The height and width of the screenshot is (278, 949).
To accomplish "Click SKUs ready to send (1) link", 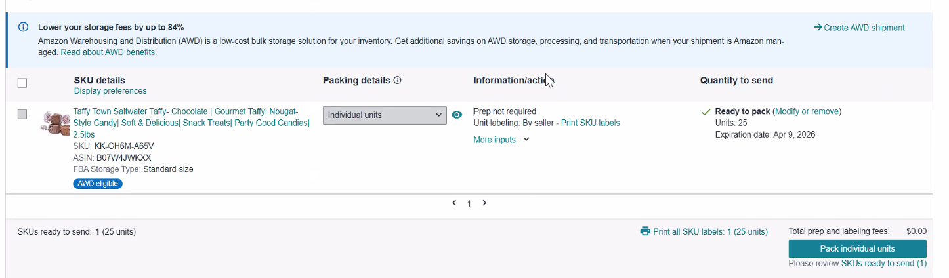I will 883,264.
